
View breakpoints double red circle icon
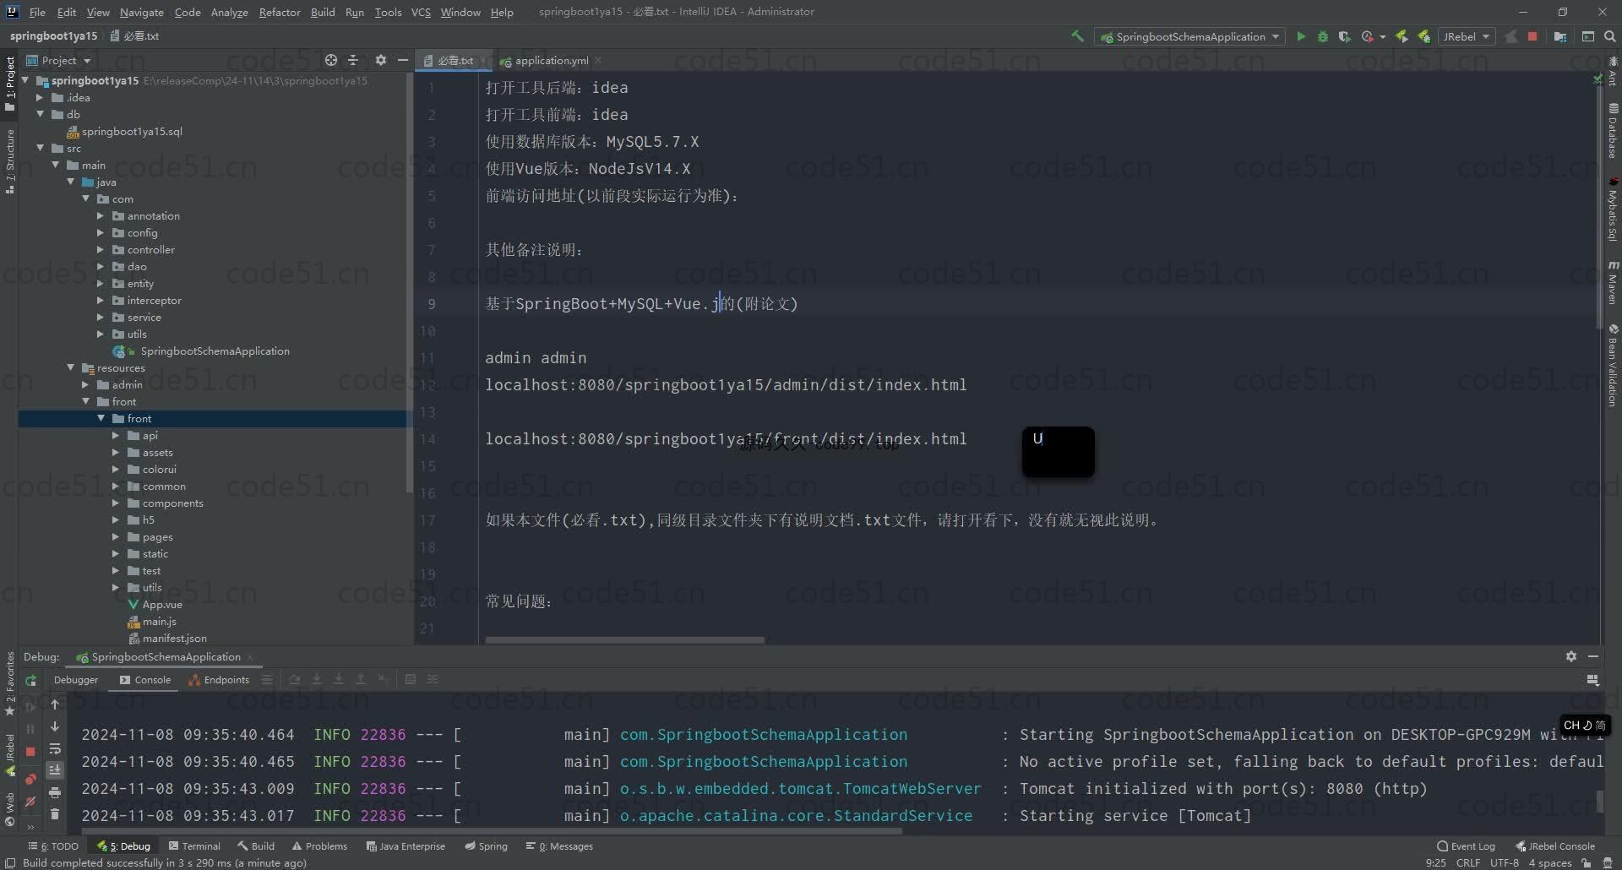[30, 778]
